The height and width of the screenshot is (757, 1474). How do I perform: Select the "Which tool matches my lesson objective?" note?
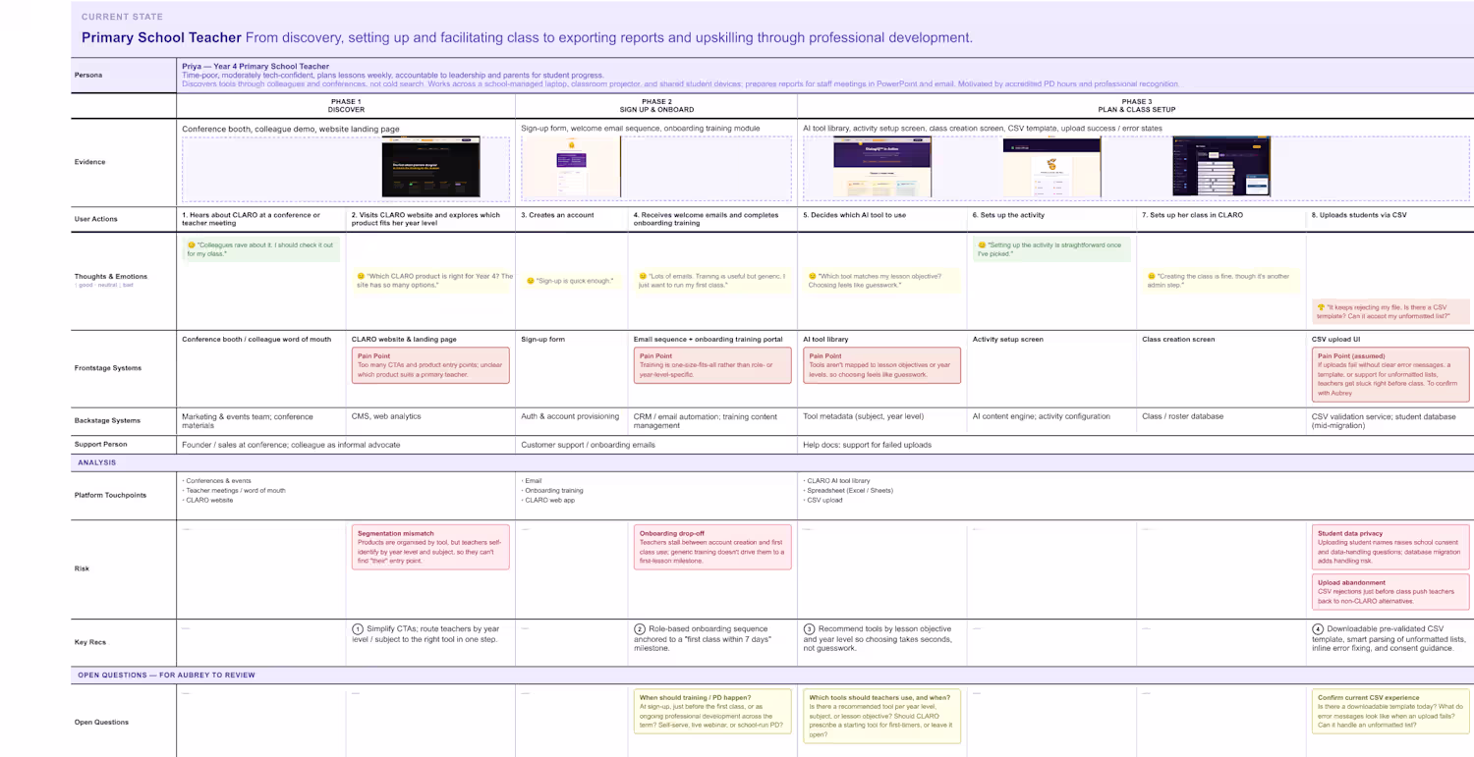coord(881,281)
